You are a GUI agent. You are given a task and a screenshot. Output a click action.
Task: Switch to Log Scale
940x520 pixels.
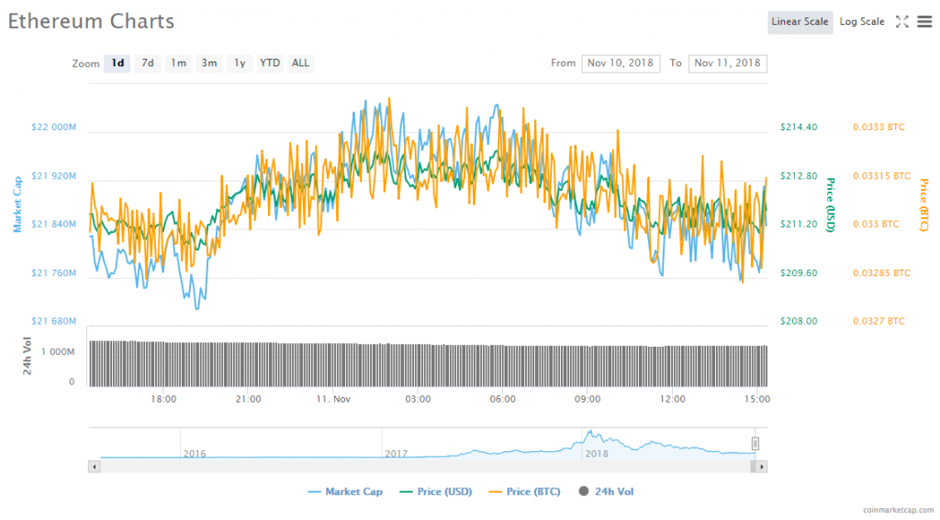pos(861,22)
